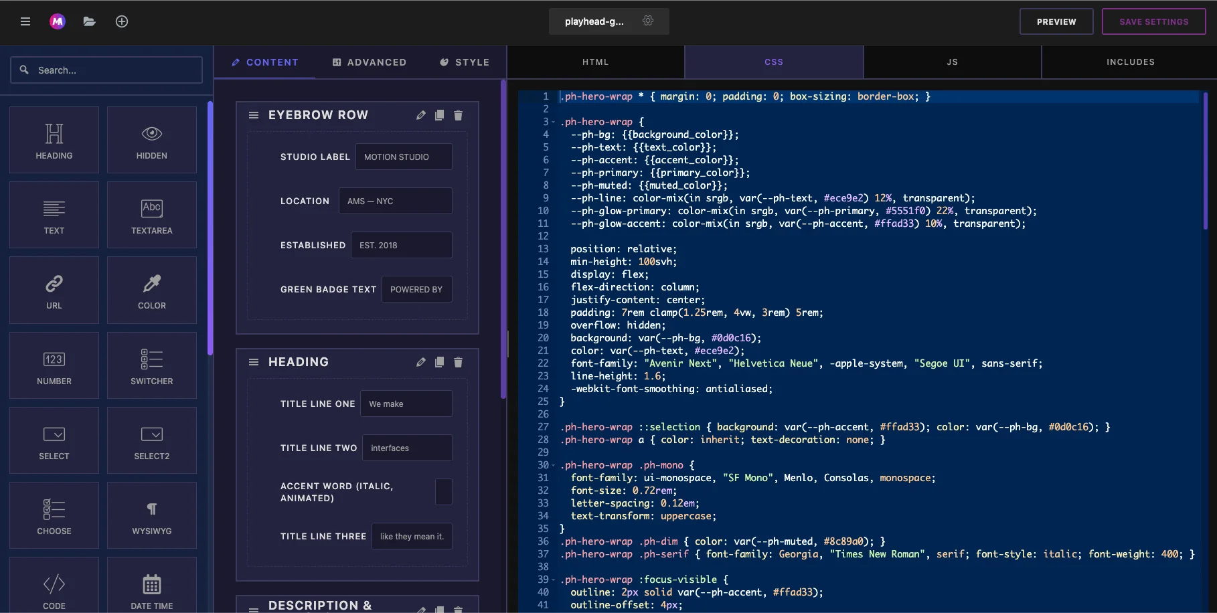The width and height of the screenshot is (1217, 613).
Task: Click the pink M logo icon
Action: (58, 21)
